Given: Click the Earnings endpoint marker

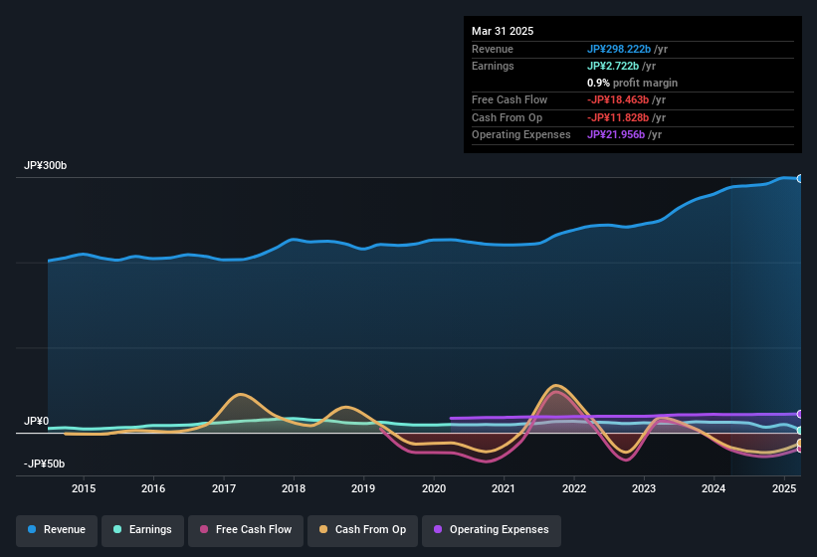Looking at the screenshot, I should pos(800,430).
